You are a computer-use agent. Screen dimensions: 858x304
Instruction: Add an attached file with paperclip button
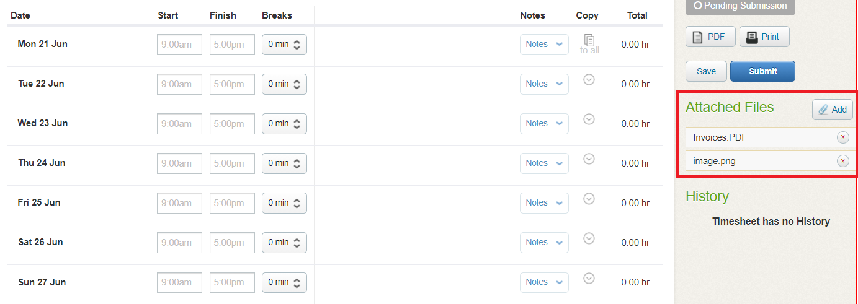pos(832,110)
